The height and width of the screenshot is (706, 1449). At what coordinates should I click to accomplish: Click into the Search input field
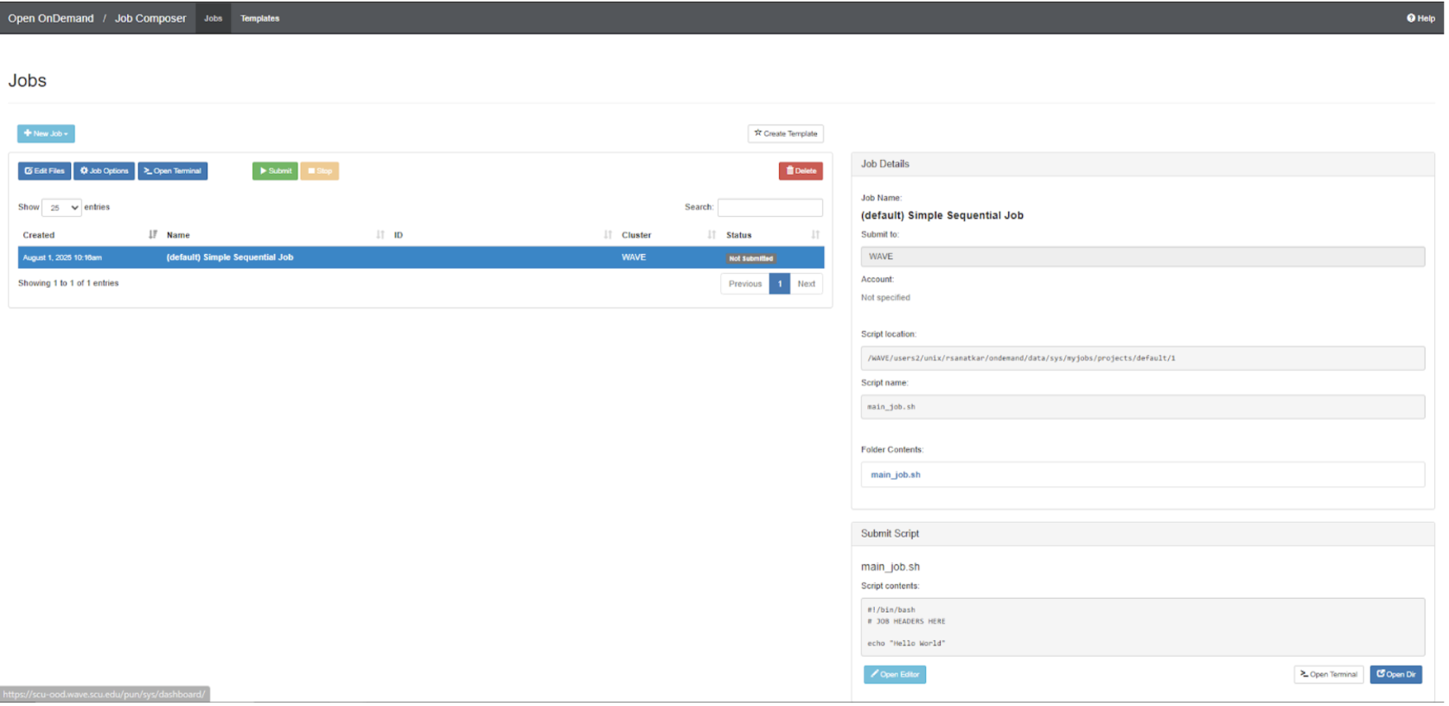point(769,208)
